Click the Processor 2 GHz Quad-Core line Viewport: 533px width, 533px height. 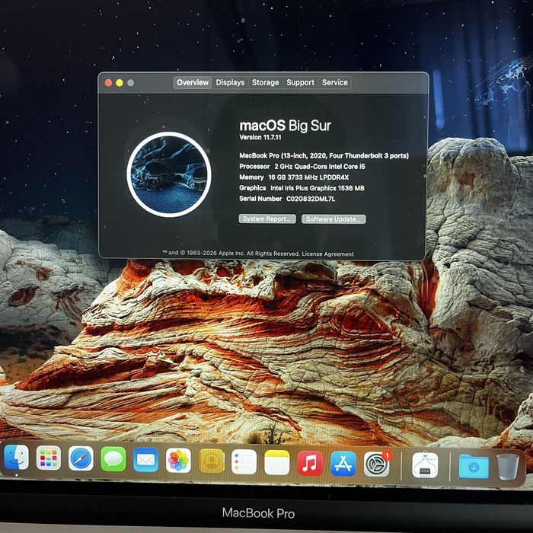(x=302, y=167)
